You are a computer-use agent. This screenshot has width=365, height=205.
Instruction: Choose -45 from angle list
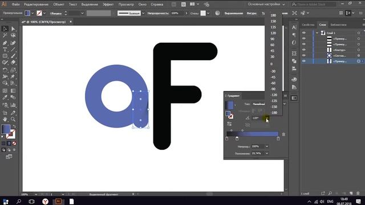point(273,77)
